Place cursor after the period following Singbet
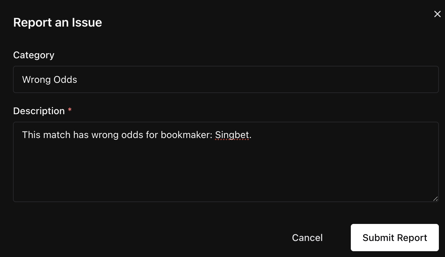Viewport: 445px width, 257px height. (x=252, y=135)
